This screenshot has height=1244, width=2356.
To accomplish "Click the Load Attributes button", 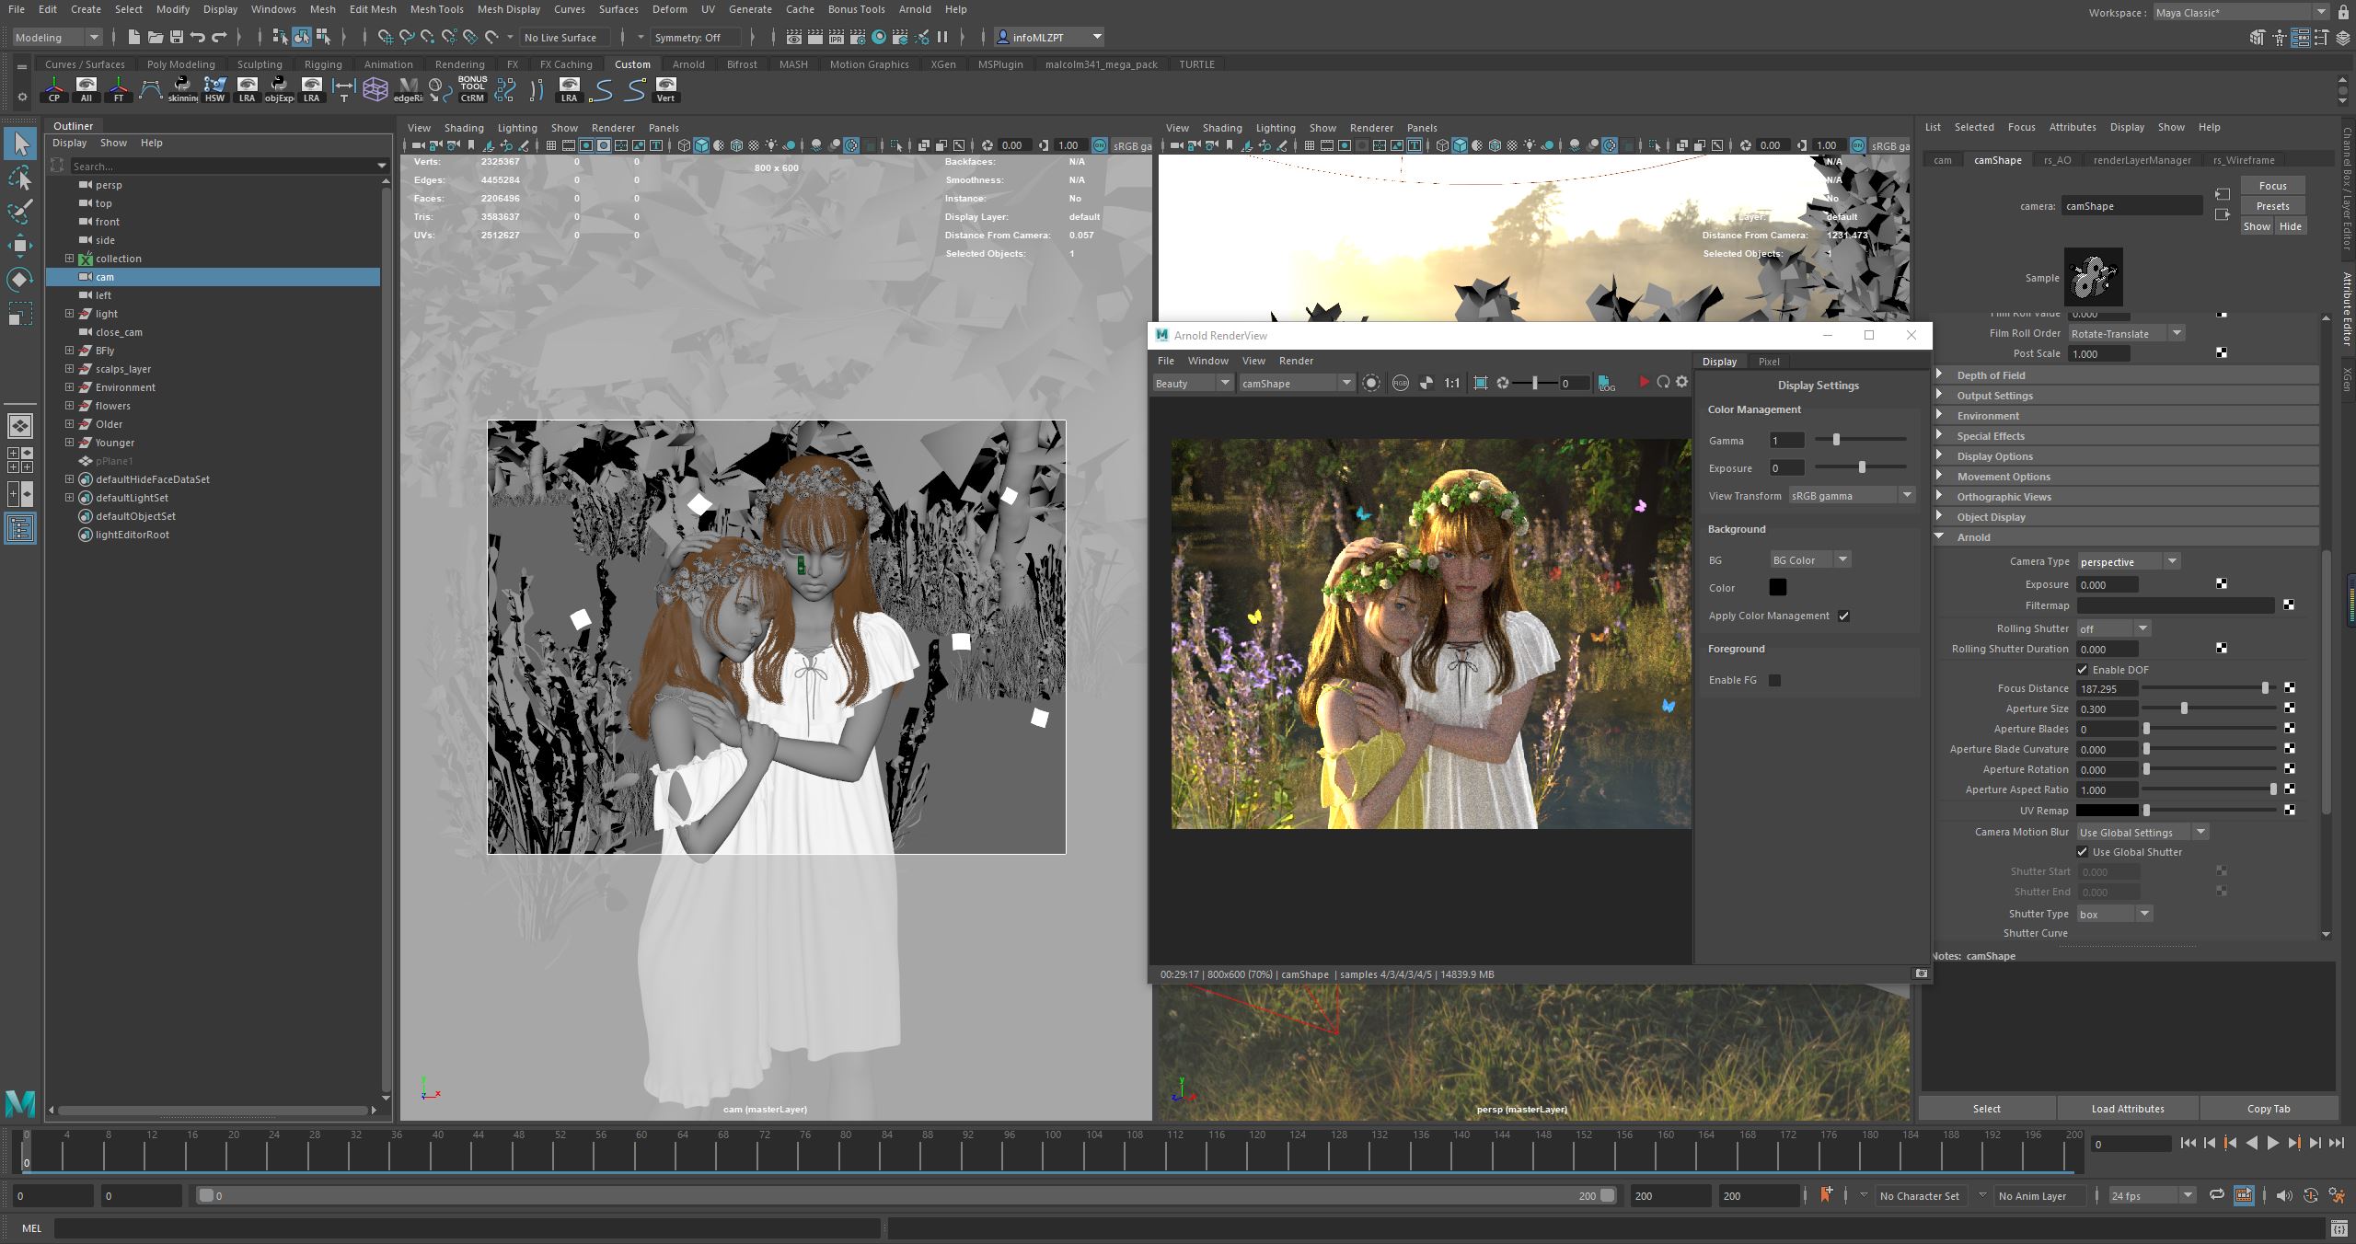I will [x=2127, y=1108].
